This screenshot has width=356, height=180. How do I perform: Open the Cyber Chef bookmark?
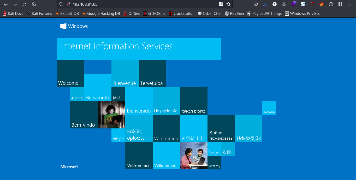(210, 14)
